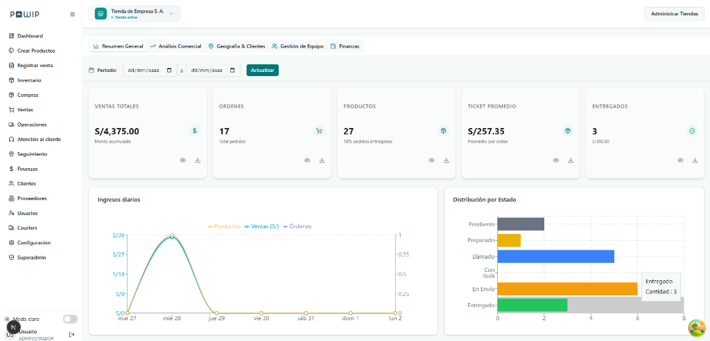This screenshot has height=341, width=710.
Task: Download Ticket Promedio card data
Action: [x=571, y=160]
